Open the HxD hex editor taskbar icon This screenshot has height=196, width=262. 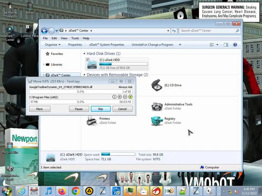[169, 191]
